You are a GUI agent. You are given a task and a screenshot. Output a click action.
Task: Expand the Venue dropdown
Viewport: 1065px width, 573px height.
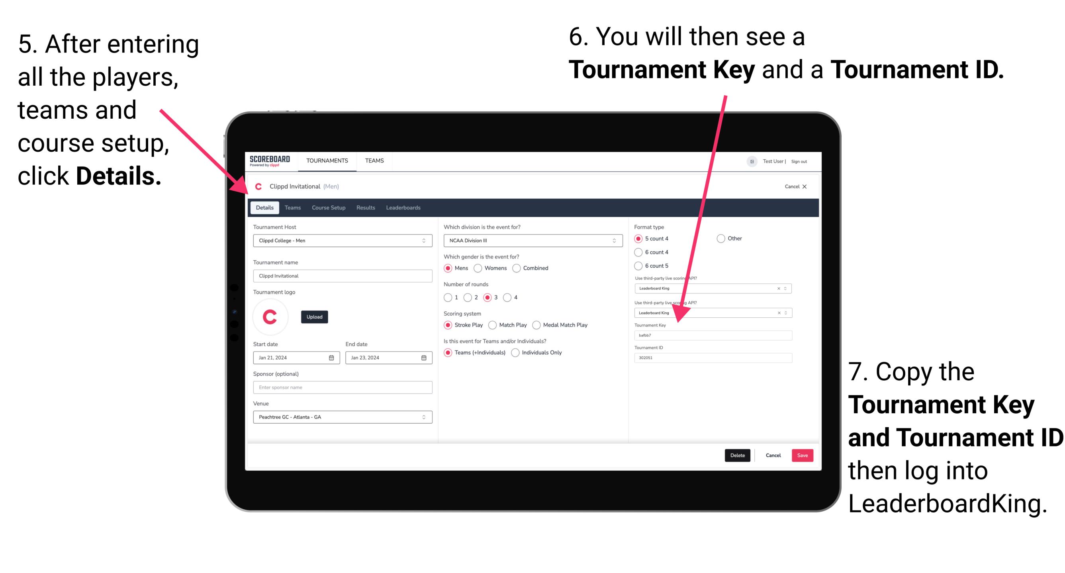[424, 418]
